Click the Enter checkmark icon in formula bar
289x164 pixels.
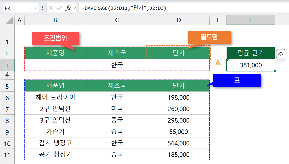(x=59, y=8)
